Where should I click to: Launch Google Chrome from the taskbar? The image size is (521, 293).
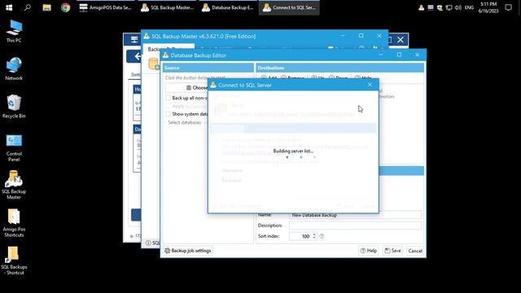pyautogui.click(x=65, y=7)
